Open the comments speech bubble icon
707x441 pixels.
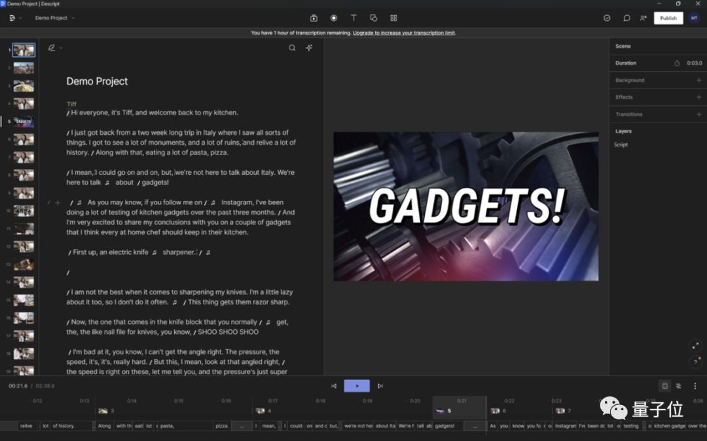pyautogui.click(x=626, y=18)
